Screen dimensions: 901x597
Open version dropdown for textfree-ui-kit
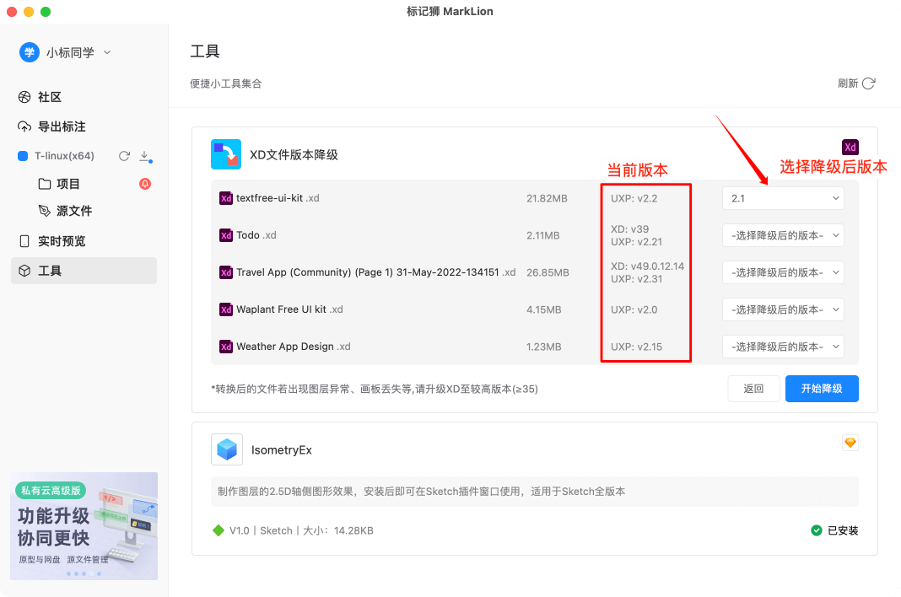pyautogui.click(x=783, y=198)
